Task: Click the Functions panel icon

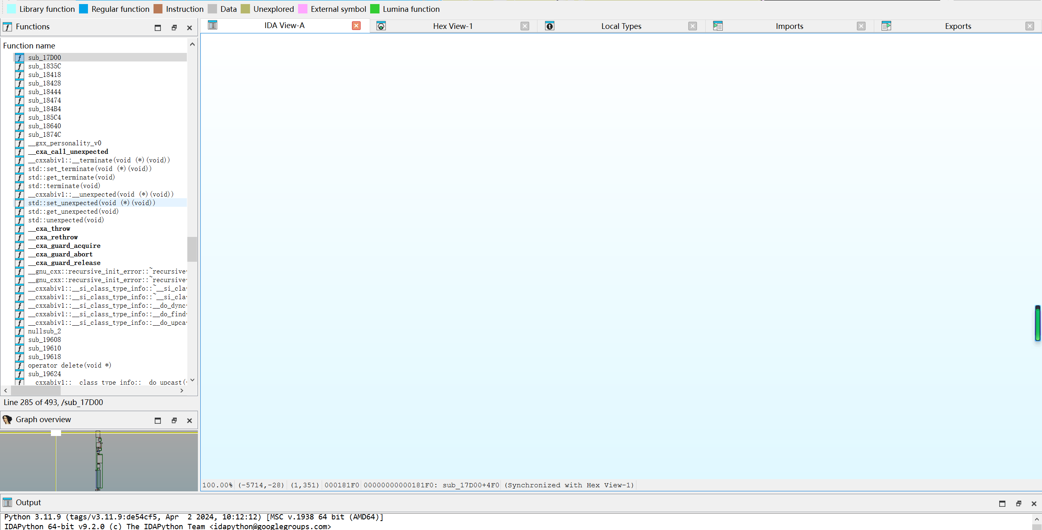Action: [x=7, y=27]
